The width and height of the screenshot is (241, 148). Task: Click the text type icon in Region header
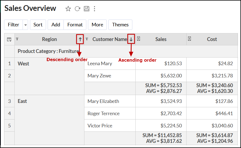(x=17, y=39)
